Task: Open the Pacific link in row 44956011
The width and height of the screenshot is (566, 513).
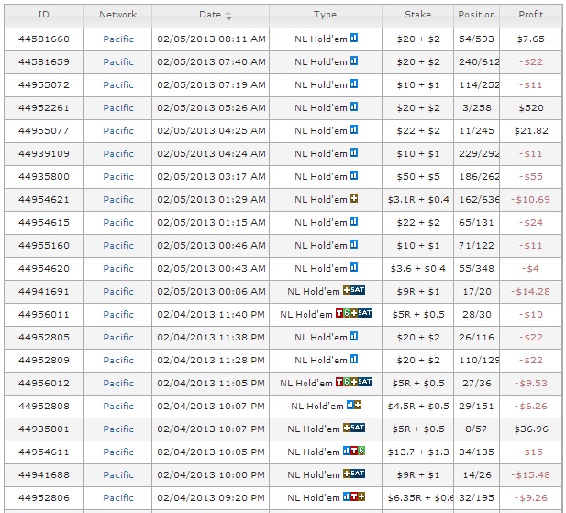Action: click(x=118, y=314)
